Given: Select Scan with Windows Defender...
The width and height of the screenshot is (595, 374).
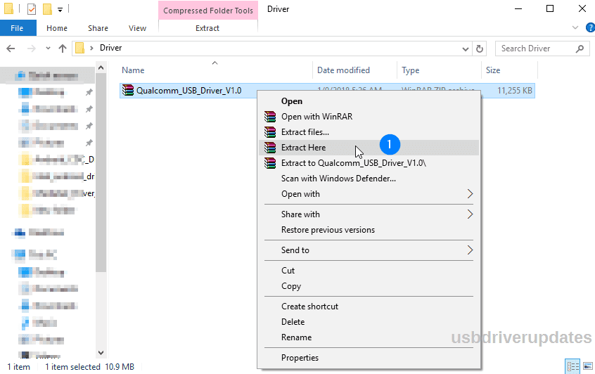Looking at the screenshot, I should pyautogui.click(x=369, y=179).
